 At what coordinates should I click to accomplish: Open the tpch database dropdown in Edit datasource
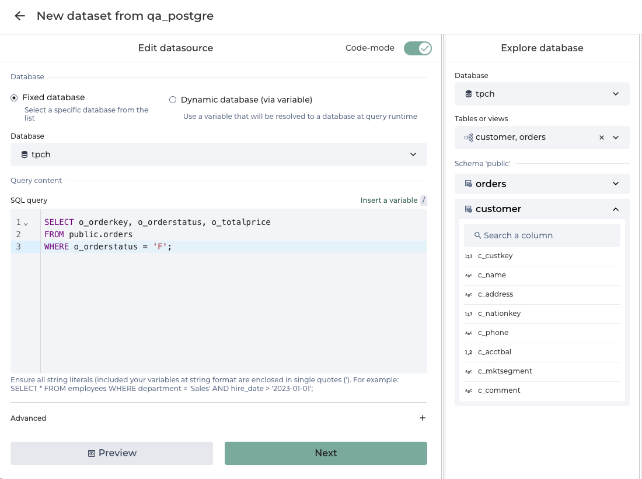tap(218, 154)
